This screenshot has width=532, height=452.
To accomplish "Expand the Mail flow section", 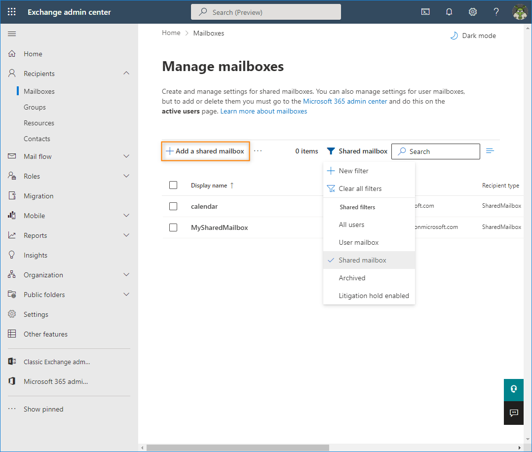I will 126,156.
